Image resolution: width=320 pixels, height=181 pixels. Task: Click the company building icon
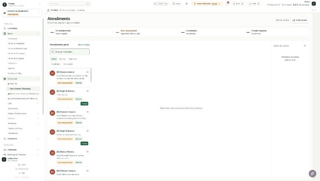coord(5,13)
